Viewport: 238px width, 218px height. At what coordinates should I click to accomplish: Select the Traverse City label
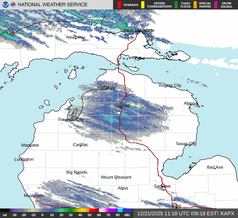[x=71, y=119]
